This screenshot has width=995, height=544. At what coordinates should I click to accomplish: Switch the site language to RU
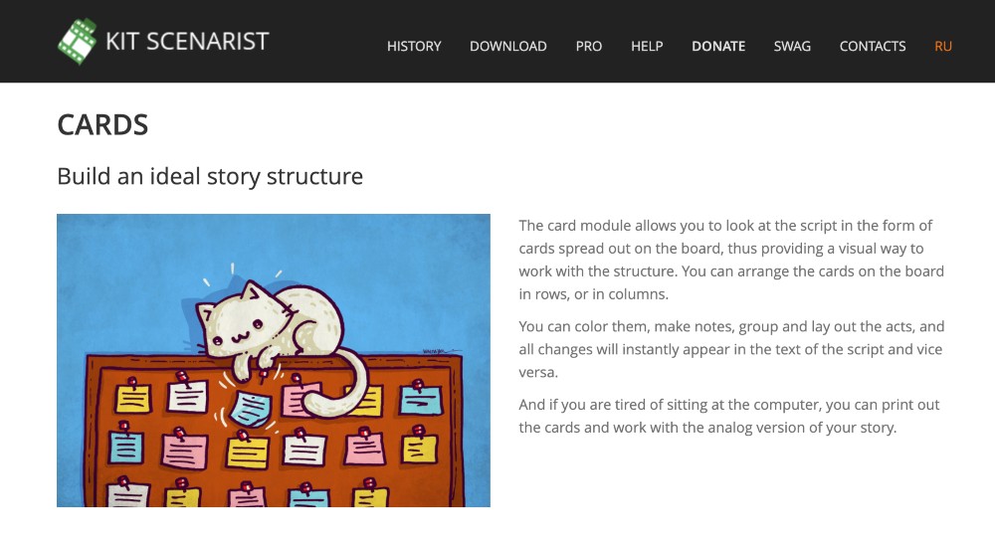pos(943,46)
